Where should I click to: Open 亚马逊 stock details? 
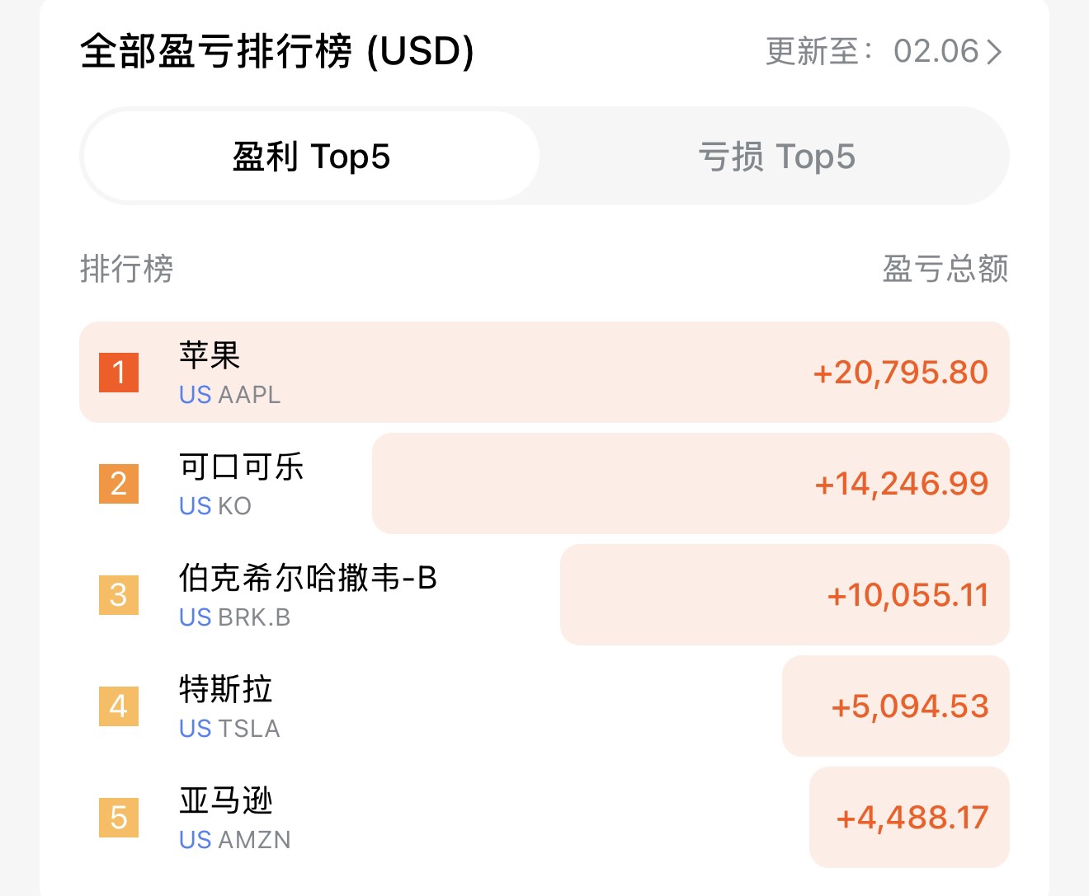pos(226,800)
